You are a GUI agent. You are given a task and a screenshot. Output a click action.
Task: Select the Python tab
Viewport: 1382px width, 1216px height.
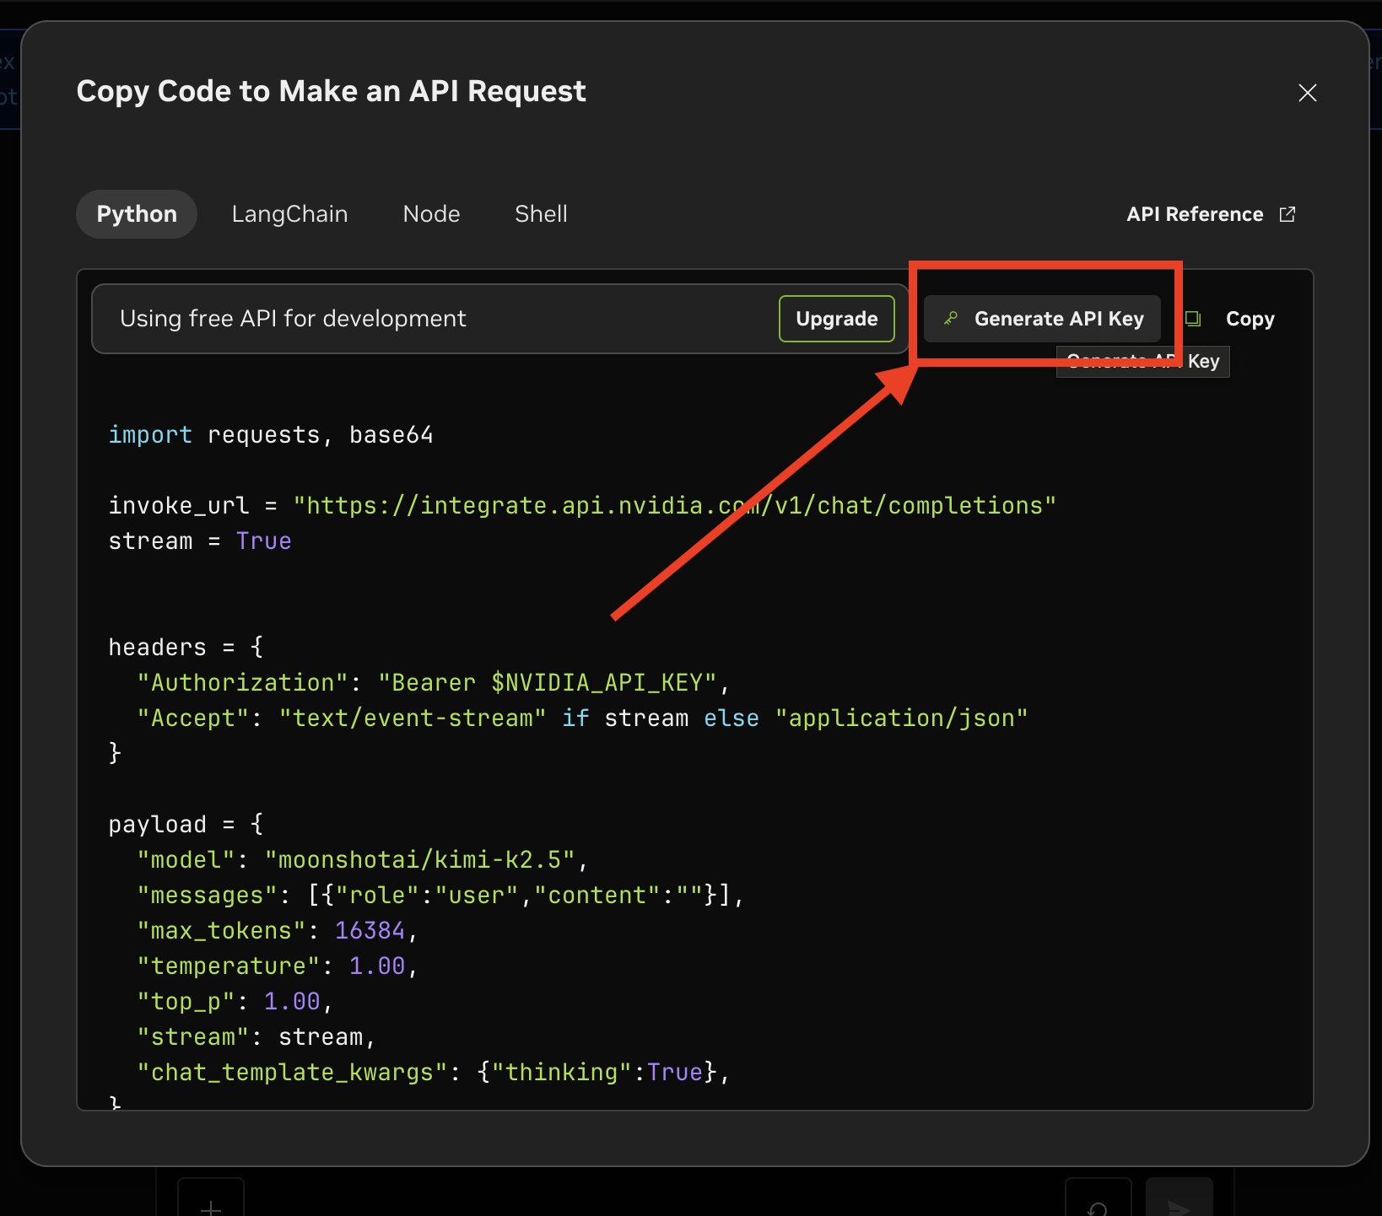pos(136,213)
